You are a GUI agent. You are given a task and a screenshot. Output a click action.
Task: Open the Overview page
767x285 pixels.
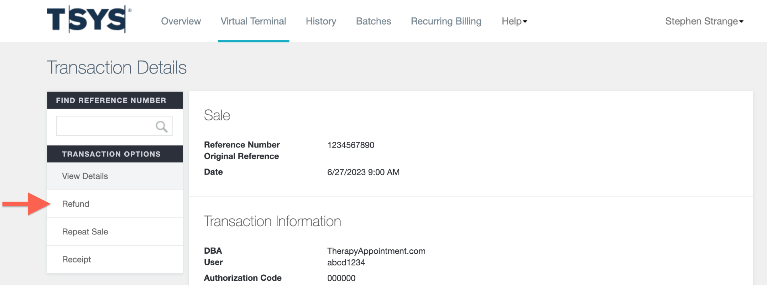181,21
